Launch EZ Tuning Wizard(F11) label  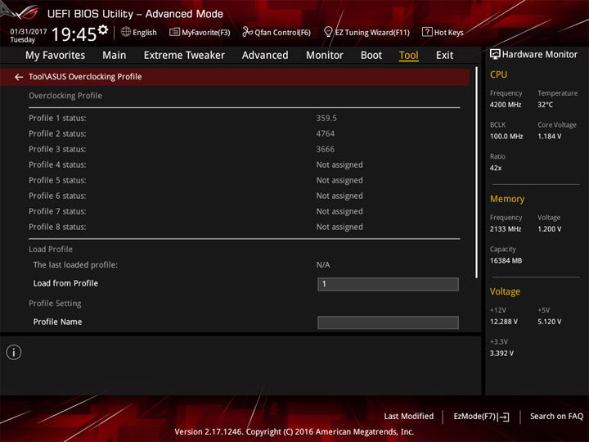(372, 33)
